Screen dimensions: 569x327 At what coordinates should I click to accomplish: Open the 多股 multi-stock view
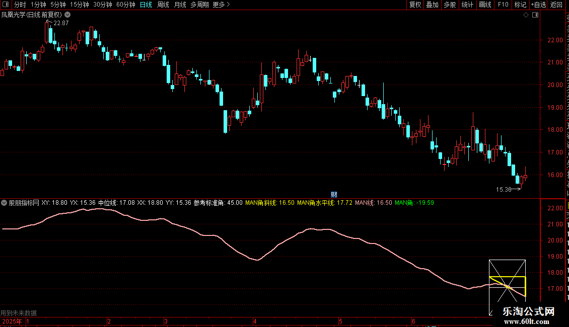coord(450,5)
